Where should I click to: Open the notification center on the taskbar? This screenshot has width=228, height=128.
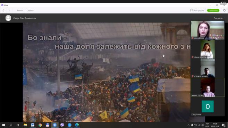click(x=223, y=125)
